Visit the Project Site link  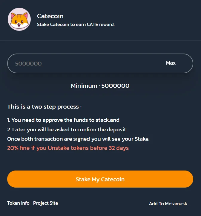45,203
